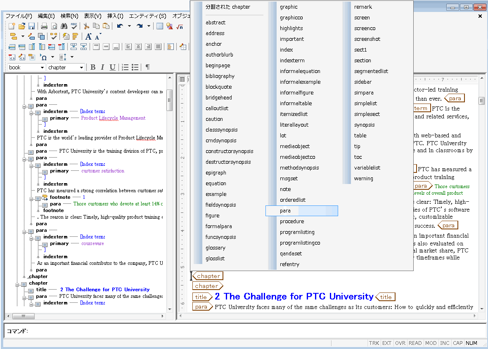The height and width of the screenshot is (349, 488).
Task: Click the structure pane vertical scrollbar thumb
Action: pos(170,100)
